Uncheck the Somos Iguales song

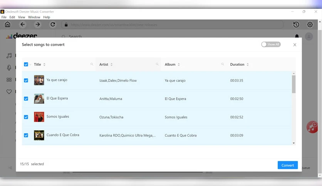tap(26, 117)
